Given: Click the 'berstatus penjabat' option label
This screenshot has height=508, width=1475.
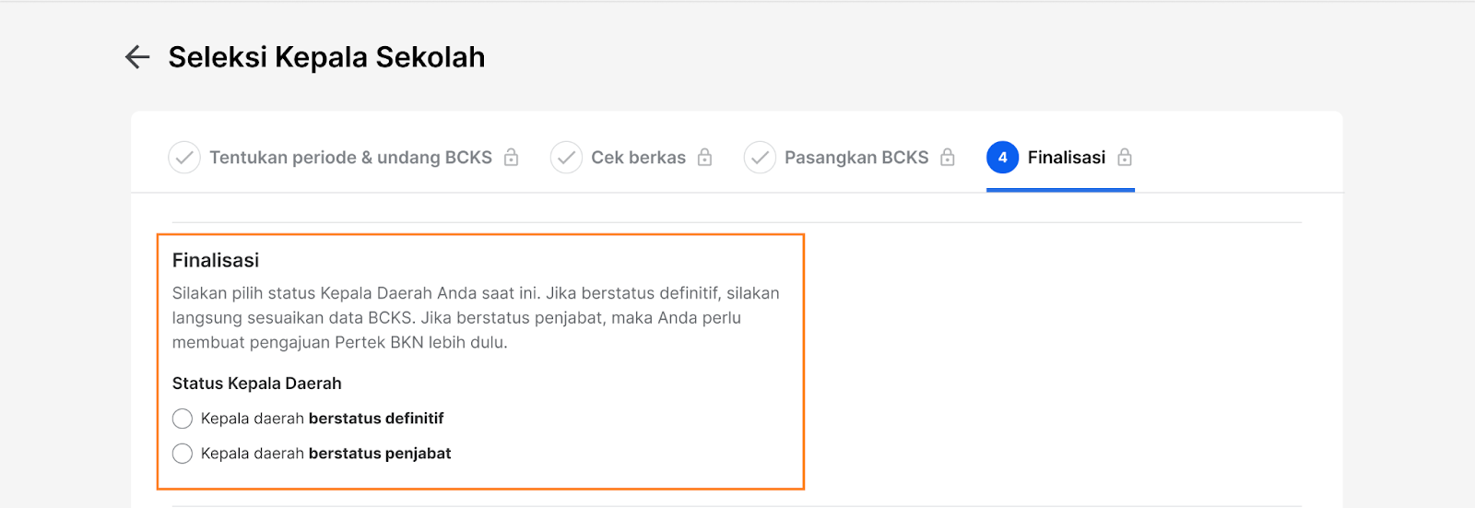Looking at the screenshot, I should tap(380, 454).
